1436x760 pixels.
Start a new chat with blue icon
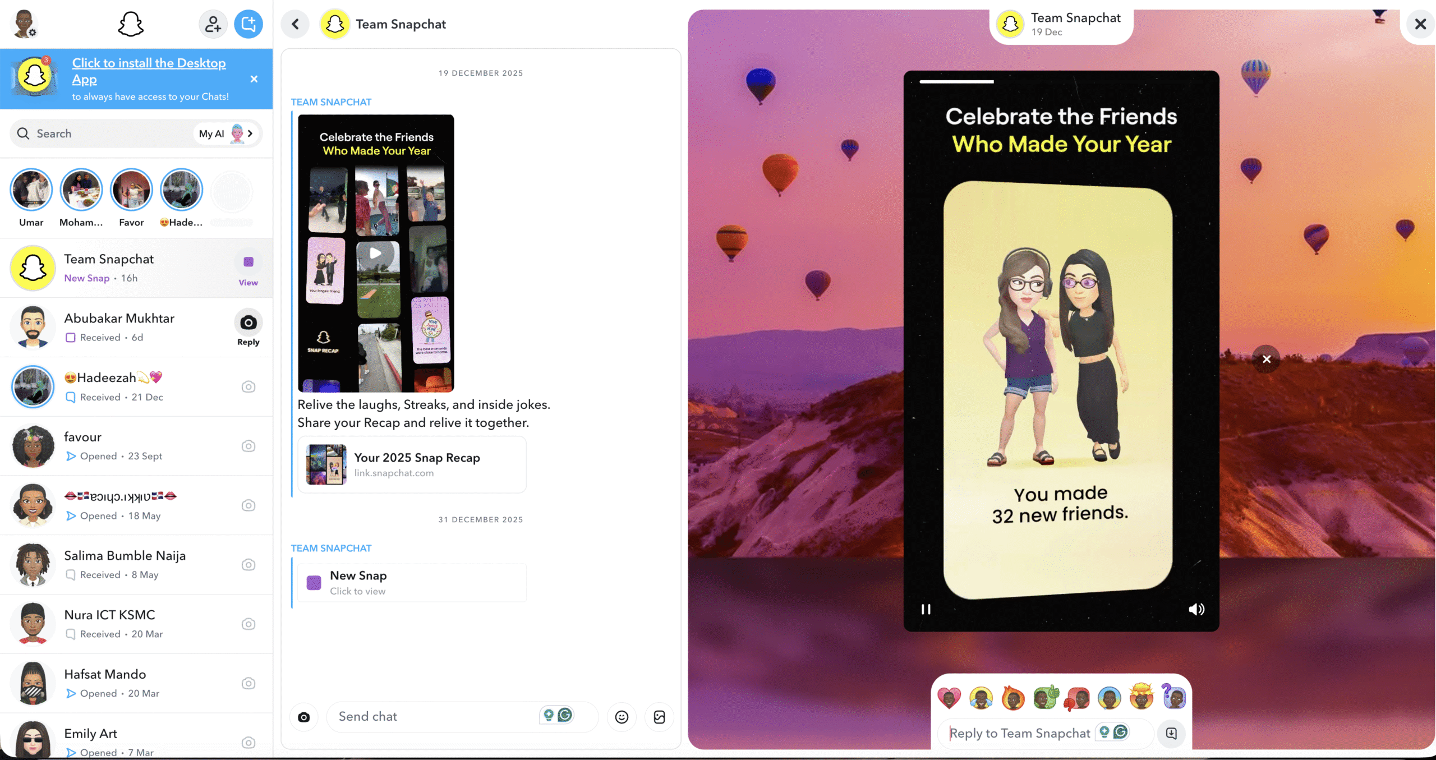(248, 24)
